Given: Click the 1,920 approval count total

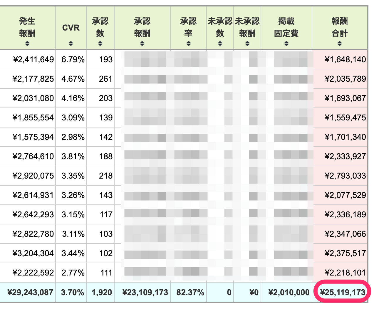Looking at the screenshot, I should click(x=102, y=292).
